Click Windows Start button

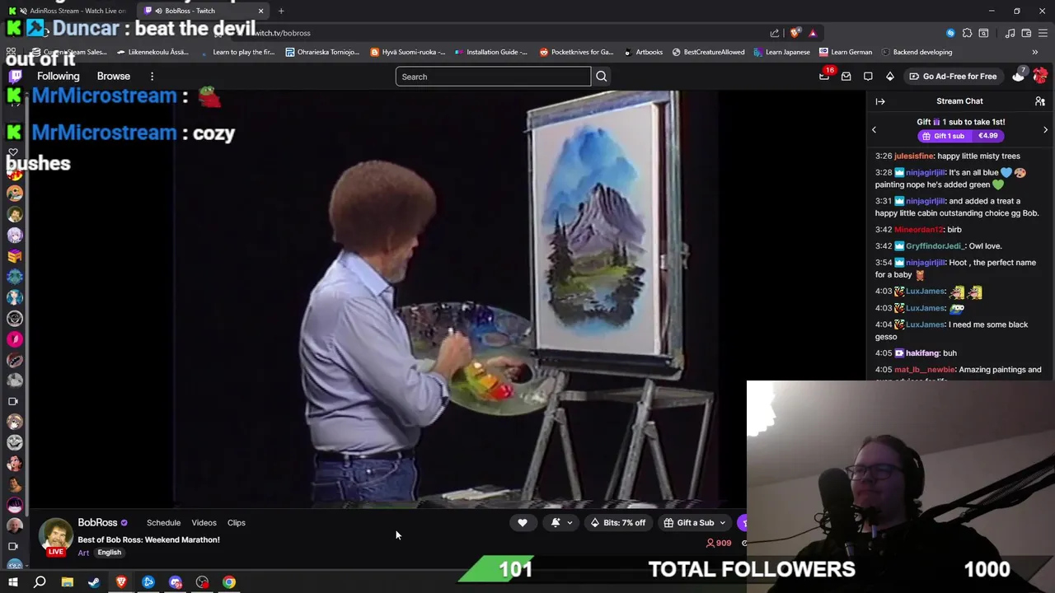coord(13,582)
